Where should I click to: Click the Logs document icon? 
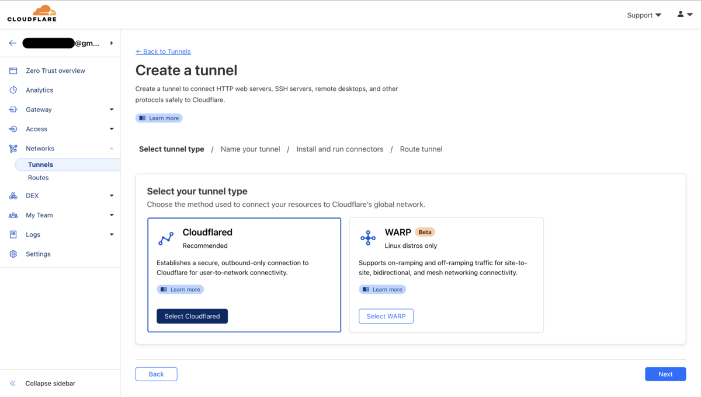coord(13,234)
